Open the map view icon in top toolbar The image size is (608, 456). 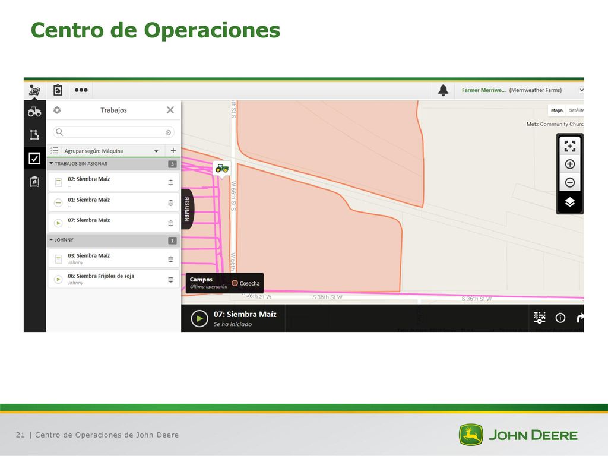coord(34,90)
